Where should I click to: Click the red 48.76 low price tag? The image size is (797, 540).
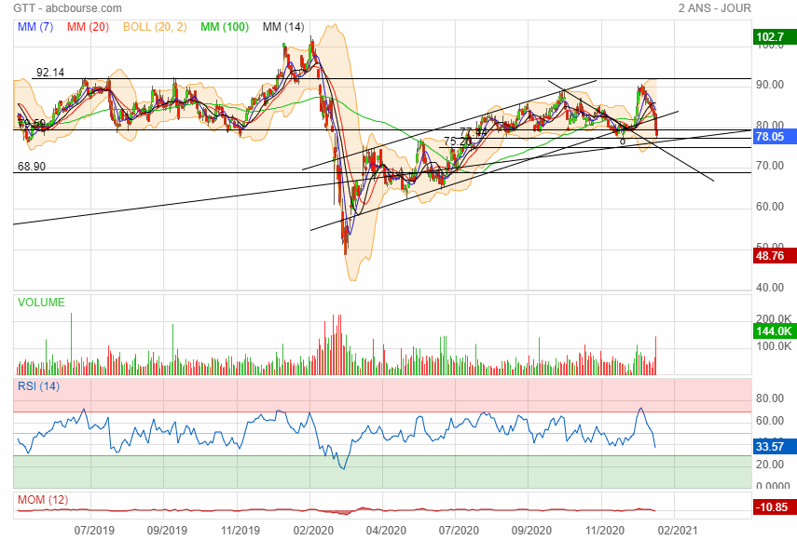(775, 256)
